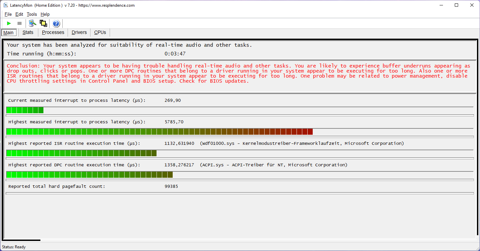Click 'Current measured interrupt to process latency' label

[77, 100]
